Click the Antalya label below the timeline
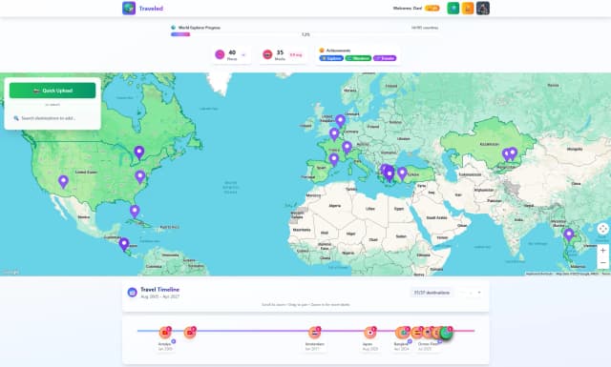 click(164, 344)
